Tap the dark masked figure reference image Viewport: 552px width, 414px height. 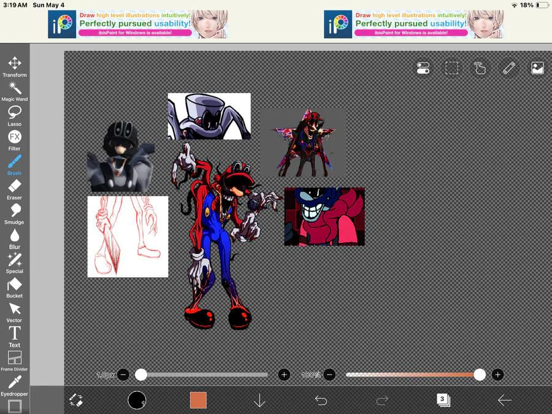pyautogui.click(x=120, y=156)
